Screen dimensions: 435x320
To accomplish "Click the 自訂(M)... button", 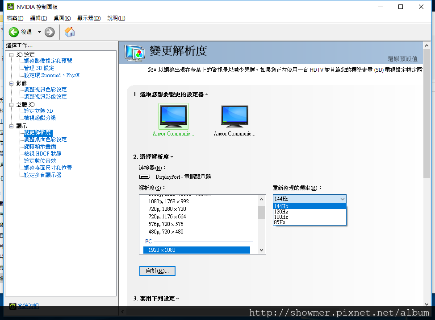I will point(157,271).
